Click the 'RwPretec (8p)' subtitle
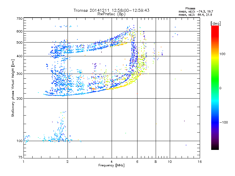The width and height of the screenshot is (235, 176). pyautogui.click(x=111, y=14)
